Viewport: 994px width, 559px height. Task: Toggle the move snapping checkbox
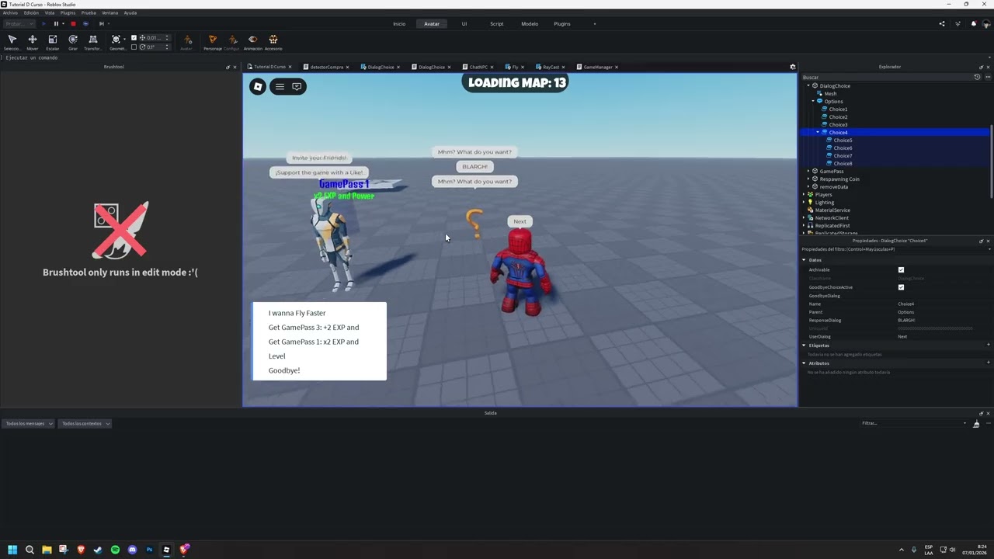[x=134, y=37]
